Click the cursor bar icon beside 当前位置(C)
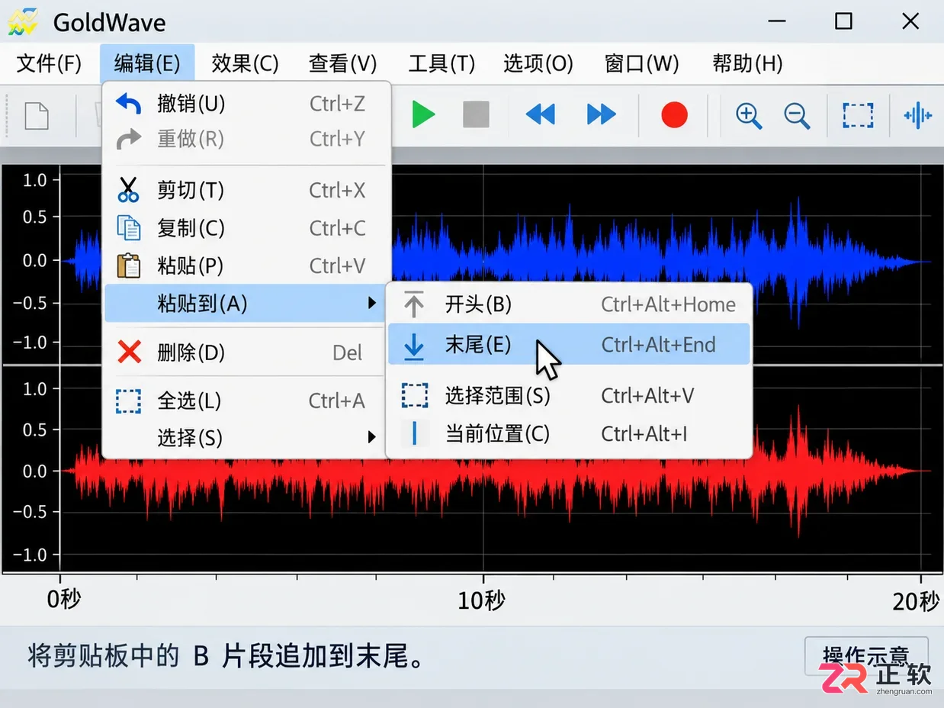 click(415, 433)
